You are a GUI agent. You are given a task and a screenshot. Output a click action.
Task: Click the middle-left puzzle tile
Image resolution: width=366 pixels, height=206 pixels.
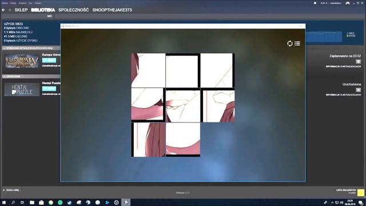coord(148,105)
